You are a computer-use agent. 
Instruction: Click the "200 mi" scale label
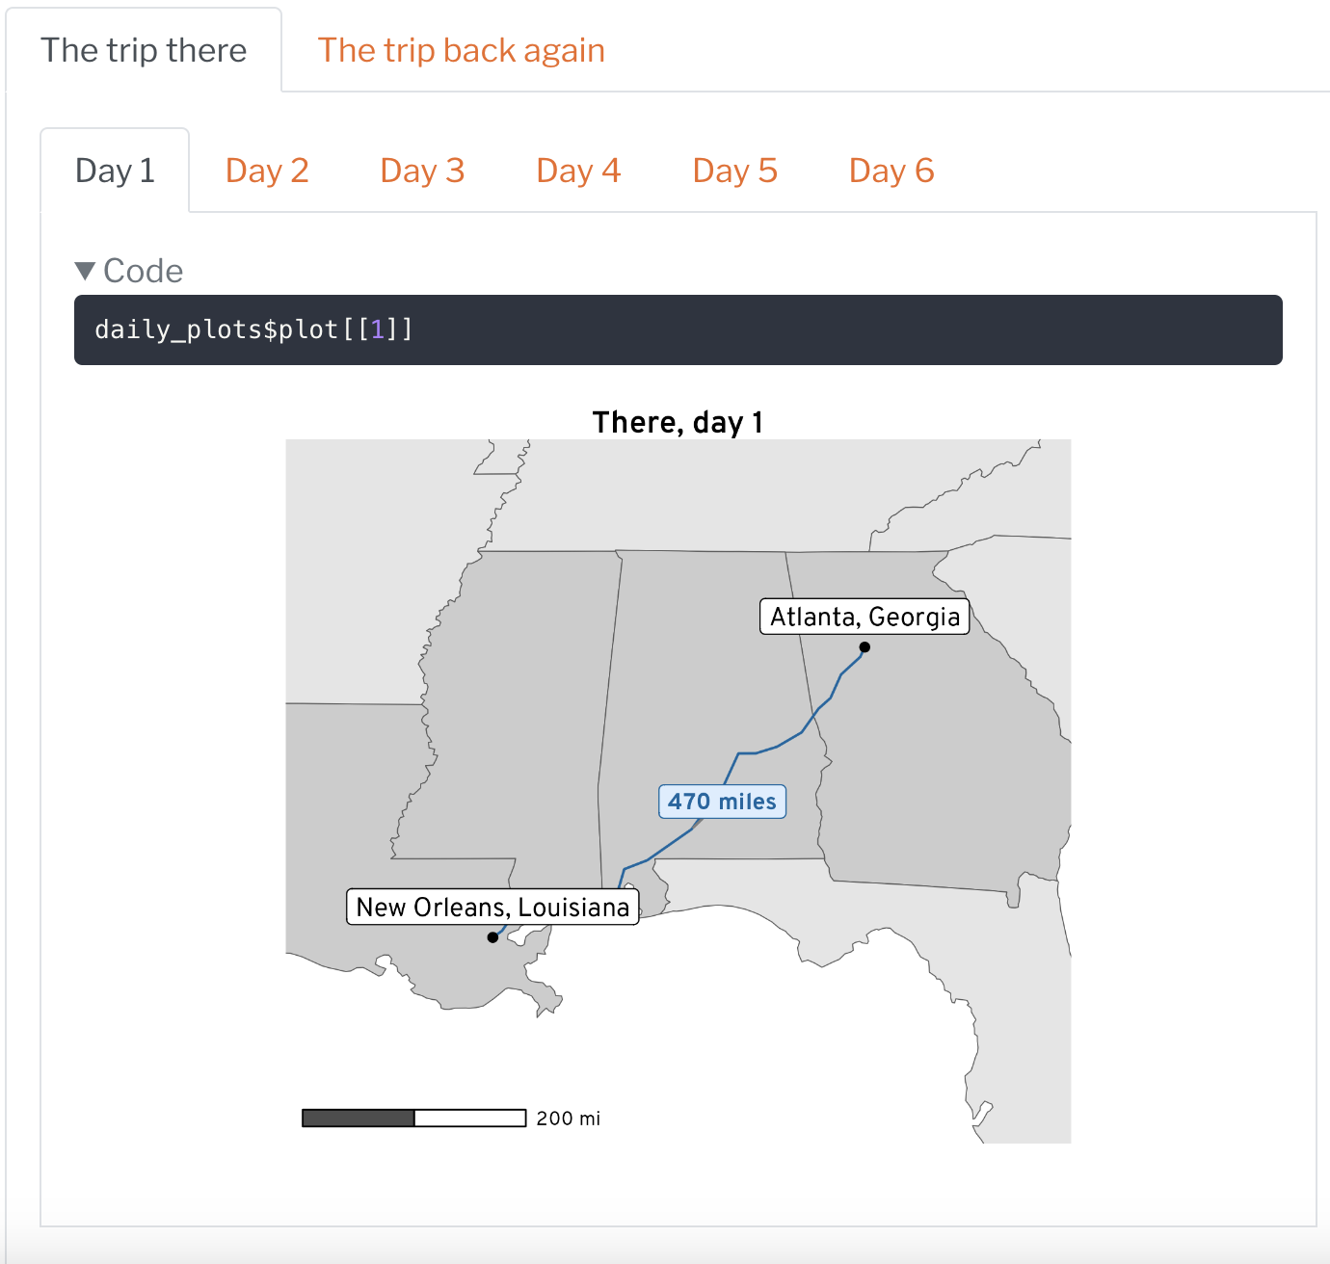(x=568, y=1119)
